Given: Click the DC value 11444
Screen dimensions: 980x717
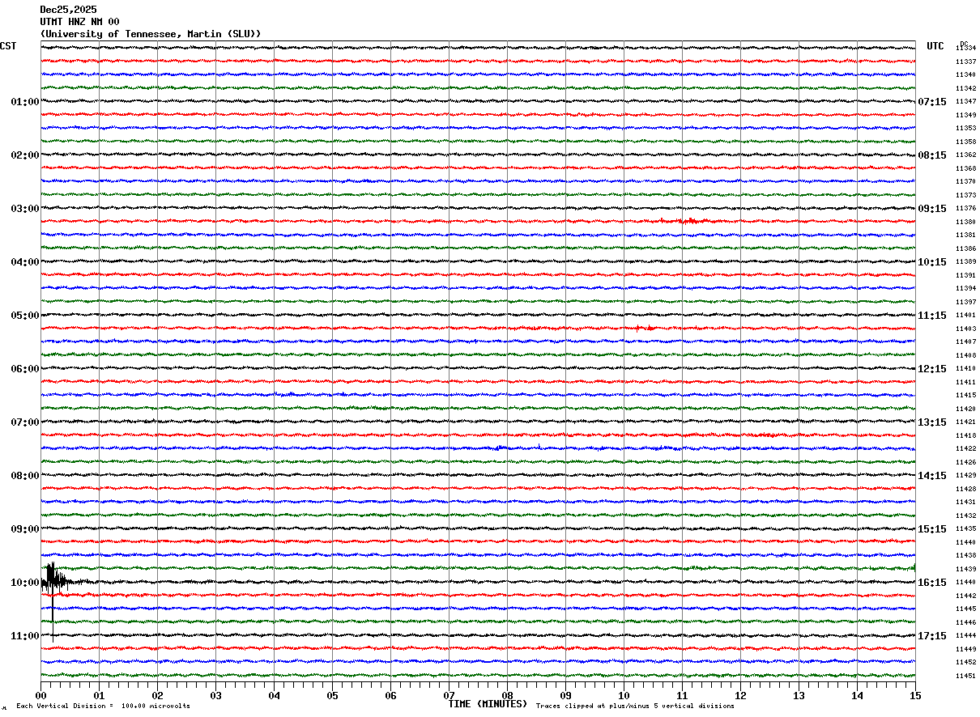Looking at the screenshot, I should point(965,636).
